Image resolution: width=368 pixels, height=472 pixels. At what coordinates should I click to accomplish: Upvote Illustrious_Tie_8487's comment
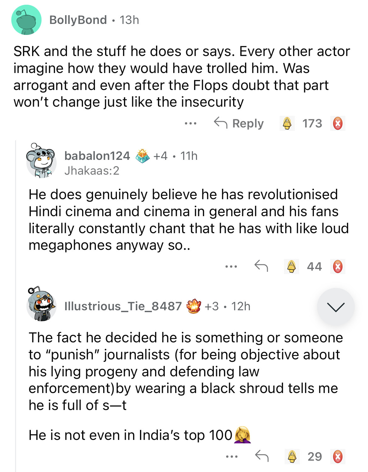[292, 456]
